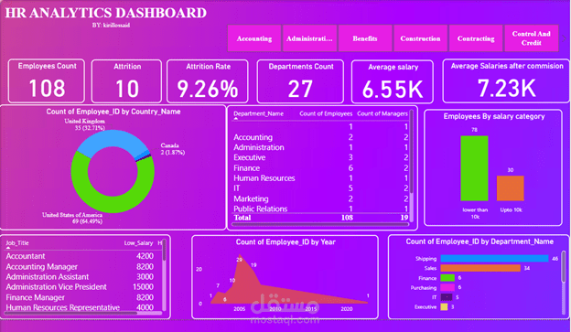Click the HR ANALYTICS DASHBOARD title
571x332 pixels.
tap(105, 13)
